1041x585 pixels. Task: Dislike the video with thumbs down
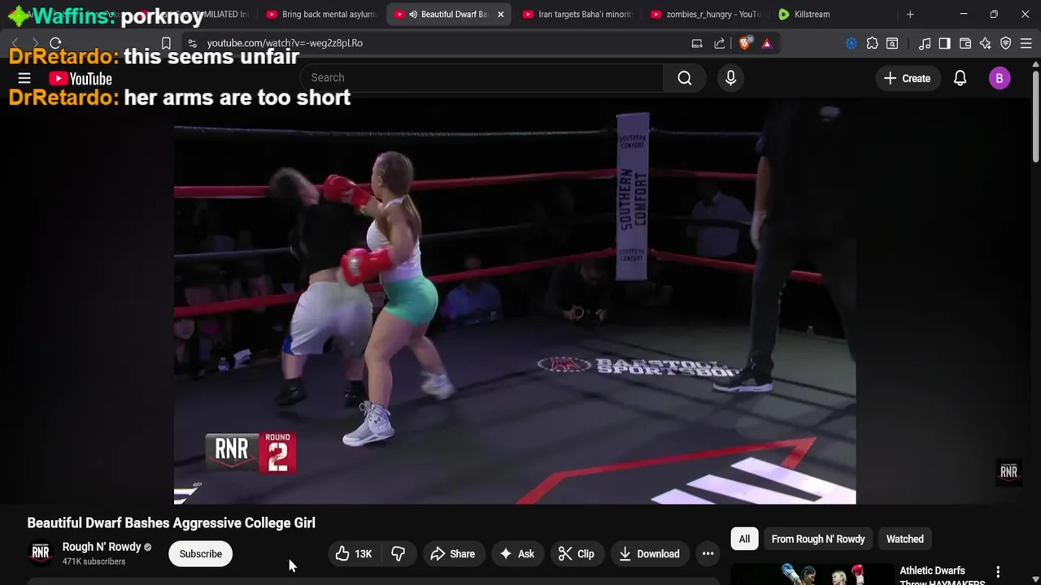click(x=398, y=554)
